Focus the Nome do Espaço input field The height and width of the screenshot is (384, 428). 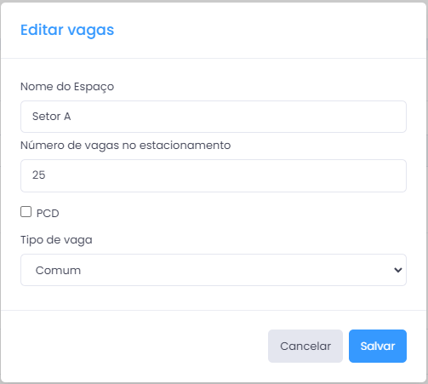click(214, 117)
